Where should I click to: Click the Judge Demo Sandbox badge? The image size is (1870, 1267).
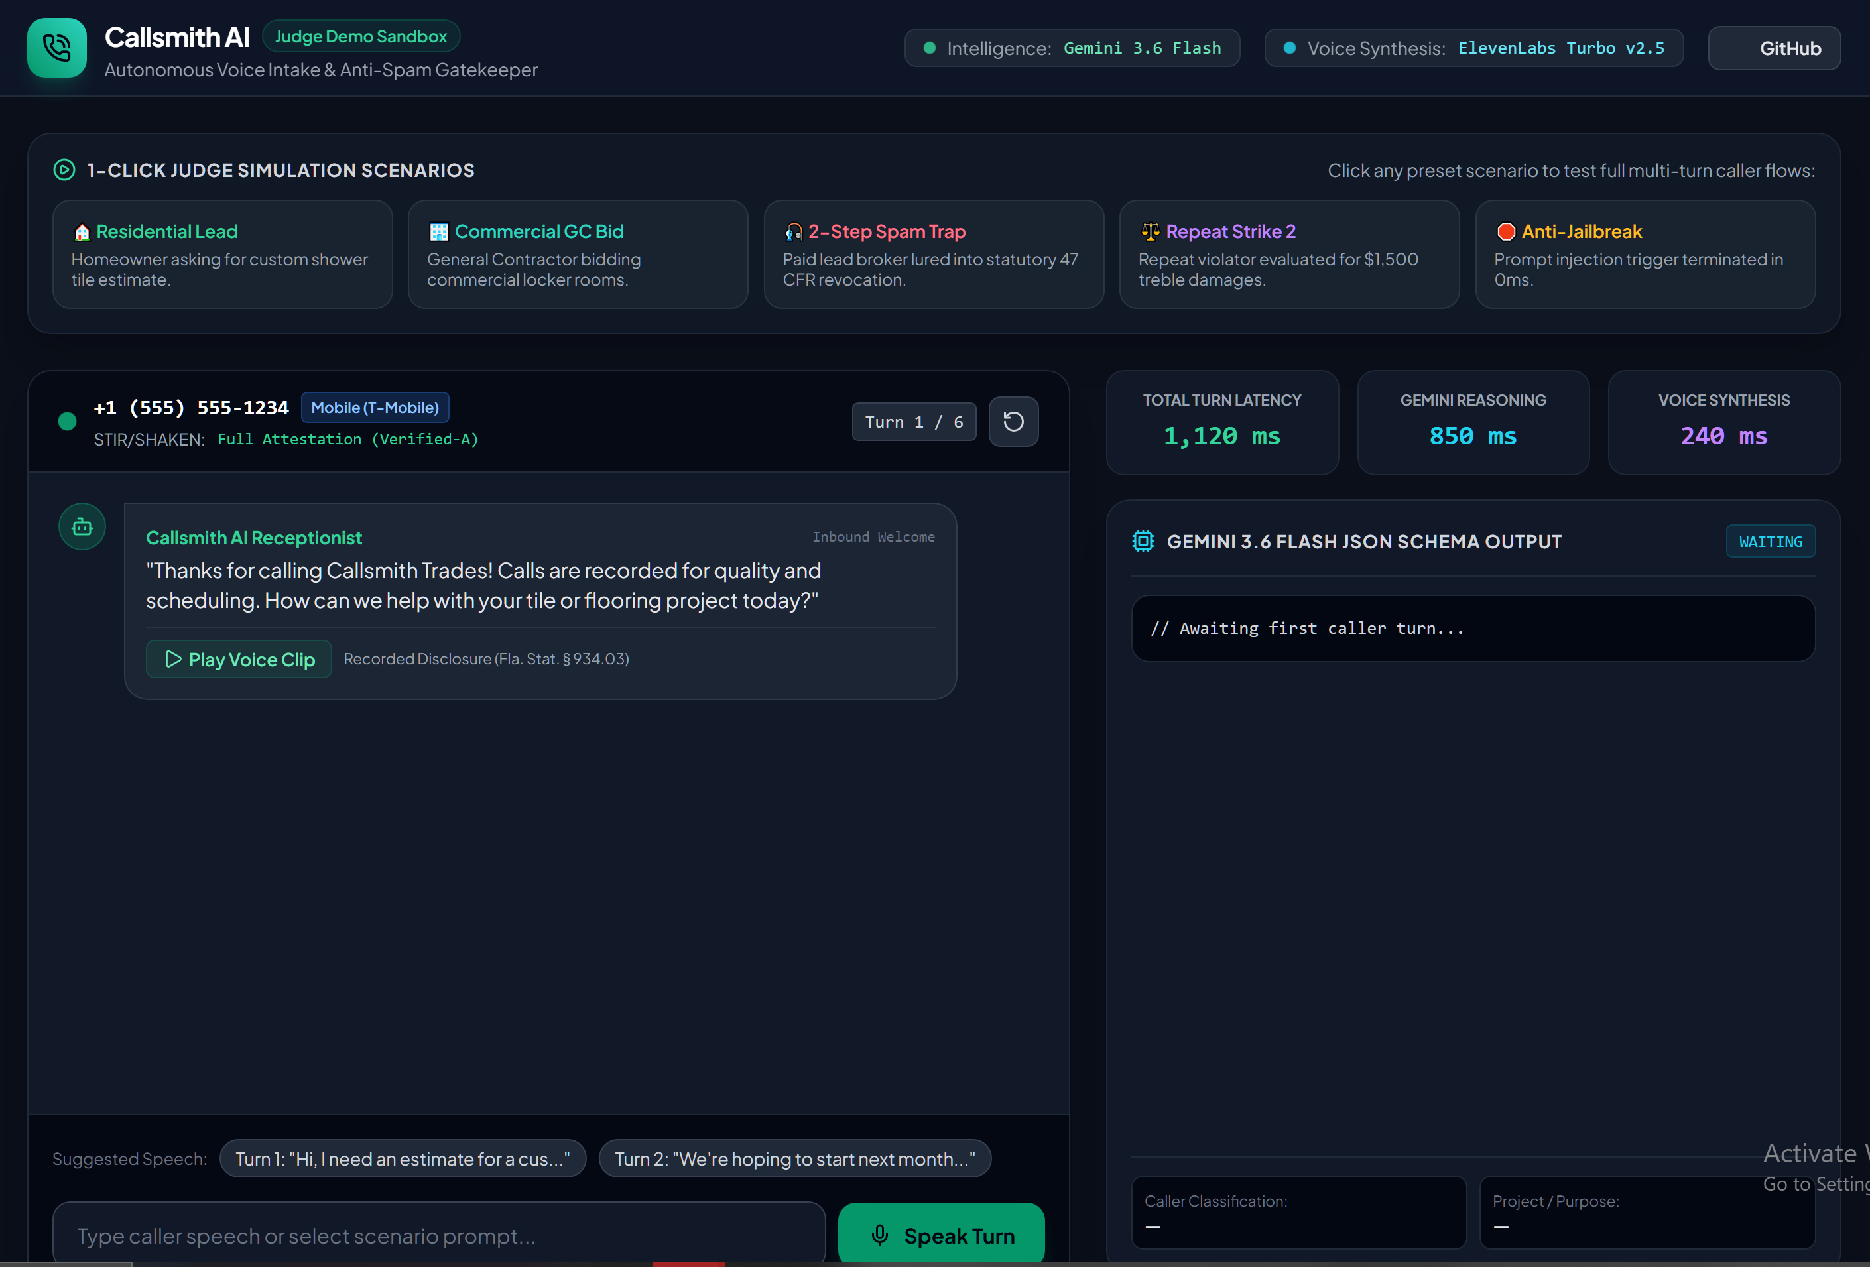click(x=361, y=36)
